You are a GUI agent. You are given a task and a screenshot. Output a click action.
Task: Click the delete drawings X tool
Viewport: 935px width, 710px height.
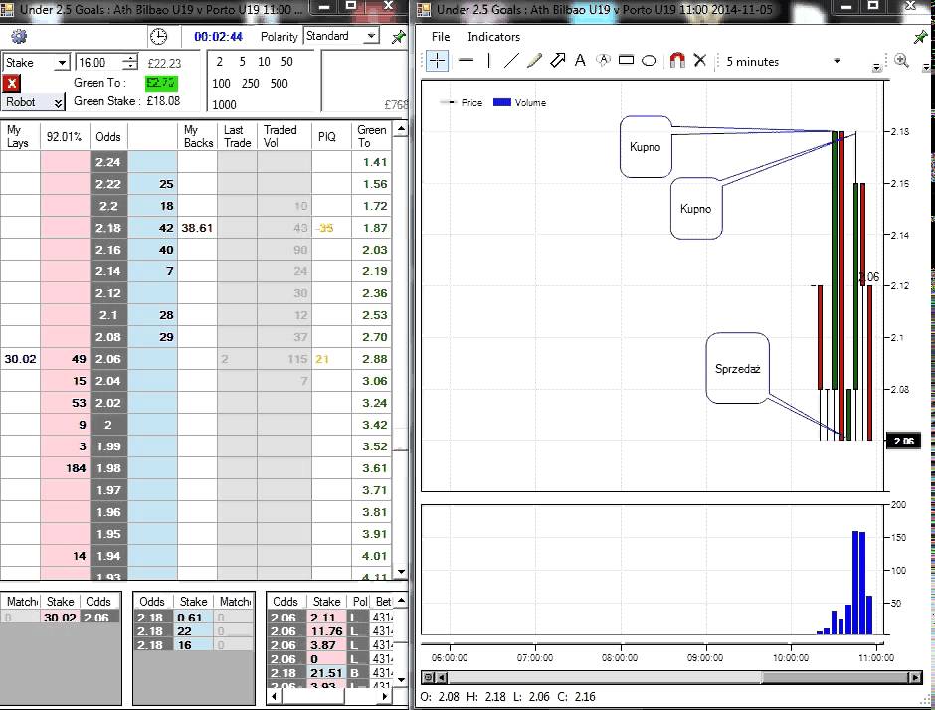point(700,61)
